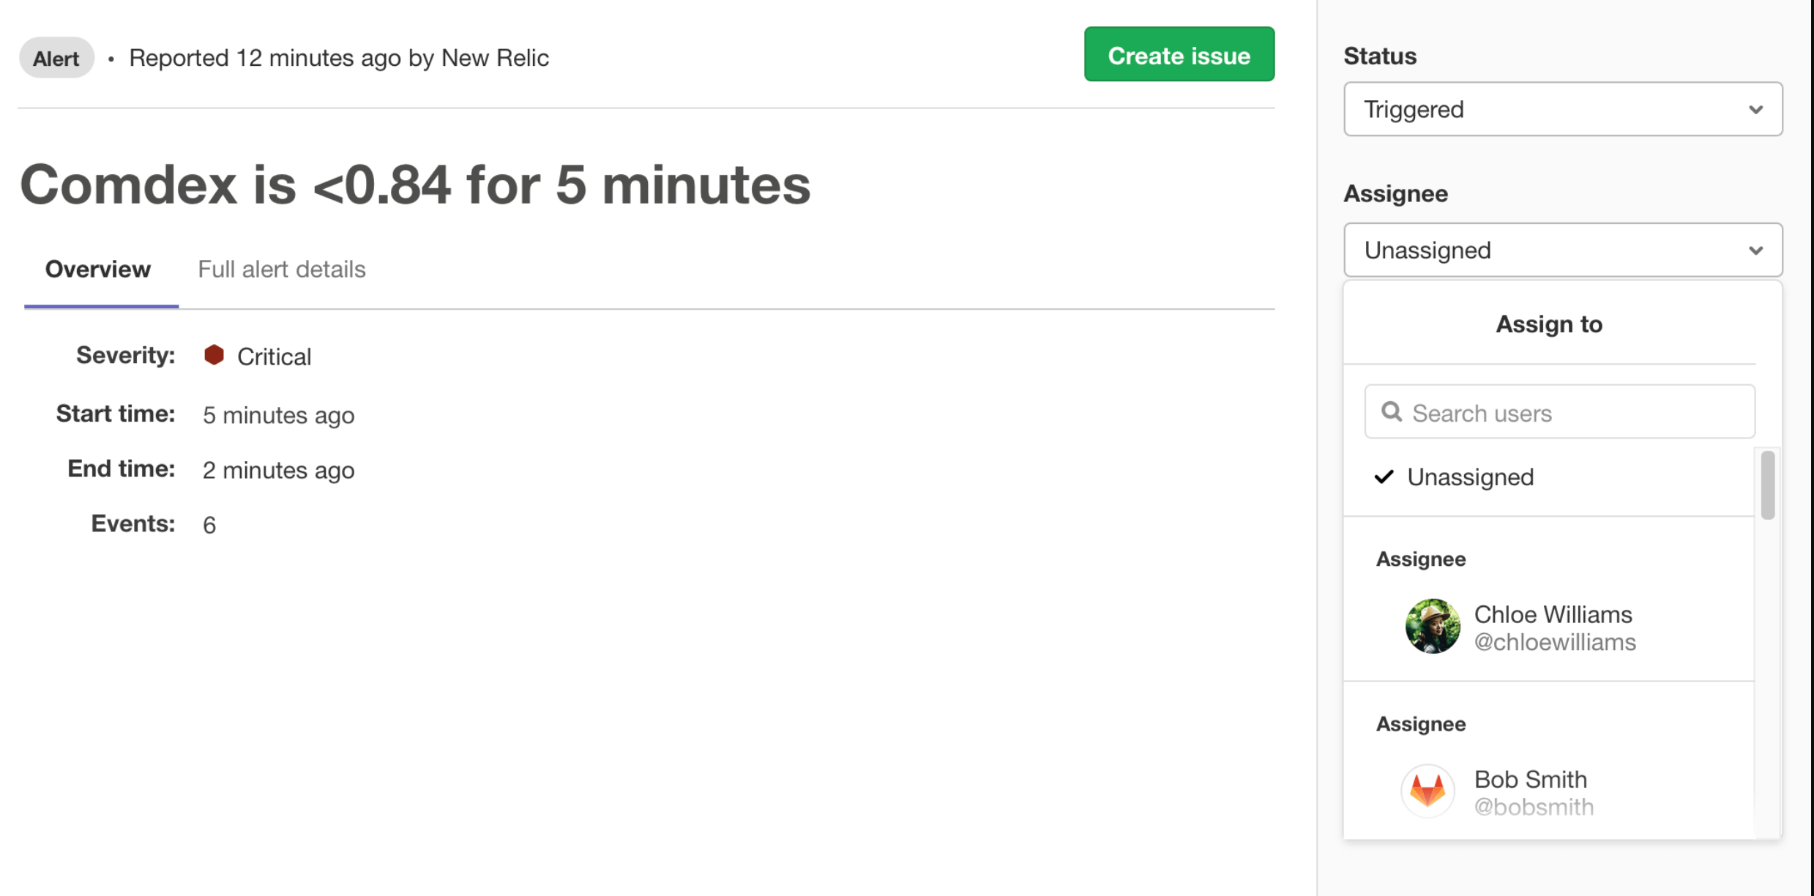Click the Alert status badge
This screenshot has height=896, width=1814.
tap(56, 58)
